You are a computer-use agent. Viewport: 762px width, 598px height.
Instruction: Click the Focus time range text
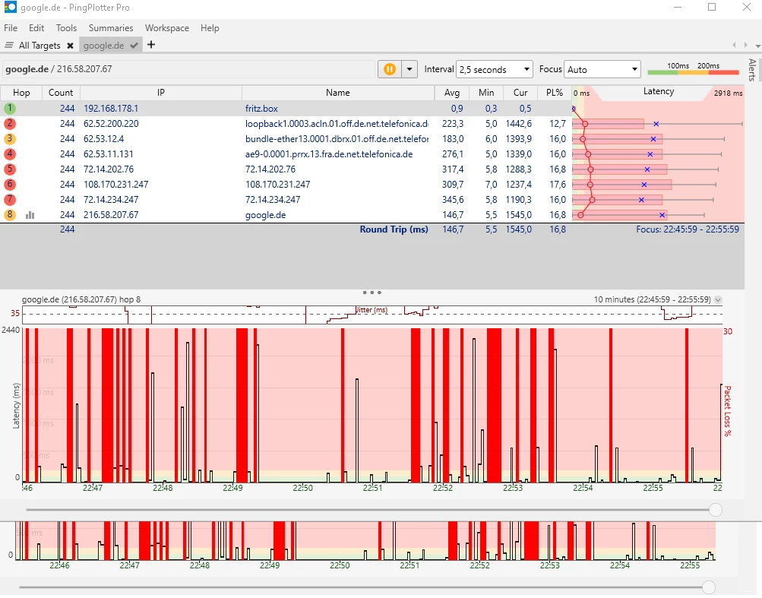pyautogui.click(x=687, y=229)
